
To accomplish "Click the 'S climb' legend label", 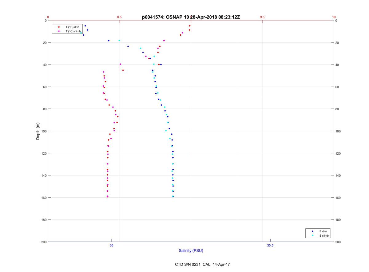I will (324, 235).
